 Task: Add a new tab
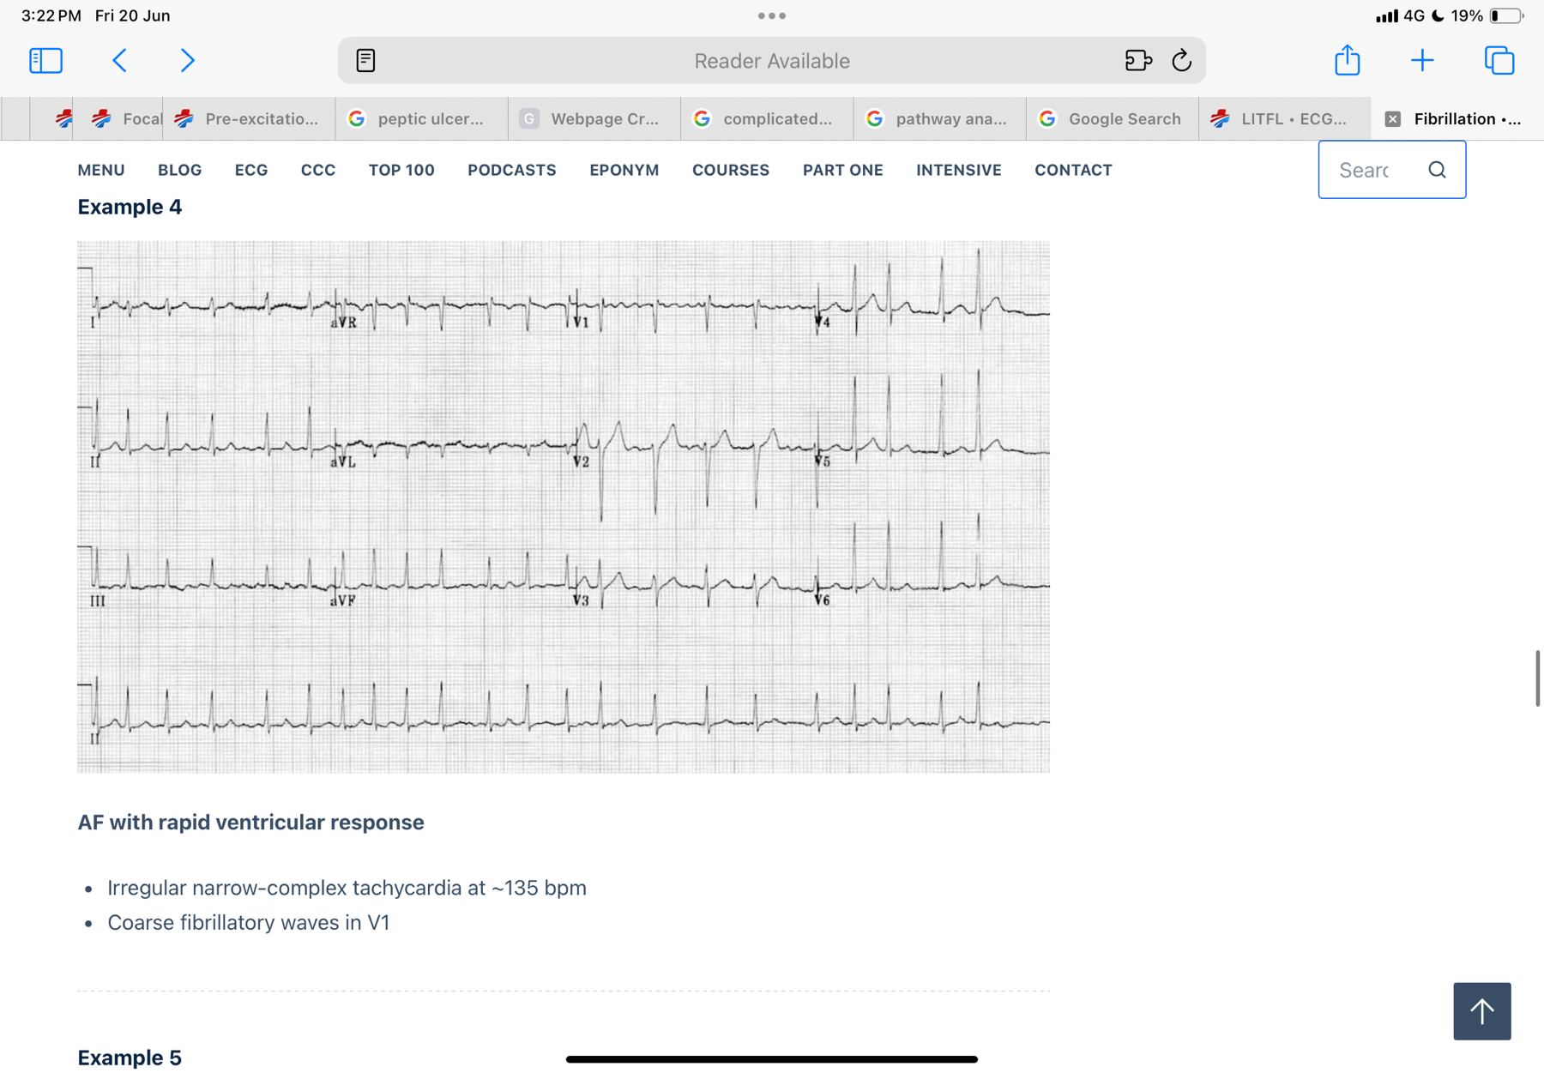coord(1422,60)
